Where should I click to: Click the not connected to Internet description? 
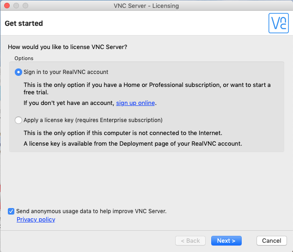pyautogui.click(x=122, y=133)
